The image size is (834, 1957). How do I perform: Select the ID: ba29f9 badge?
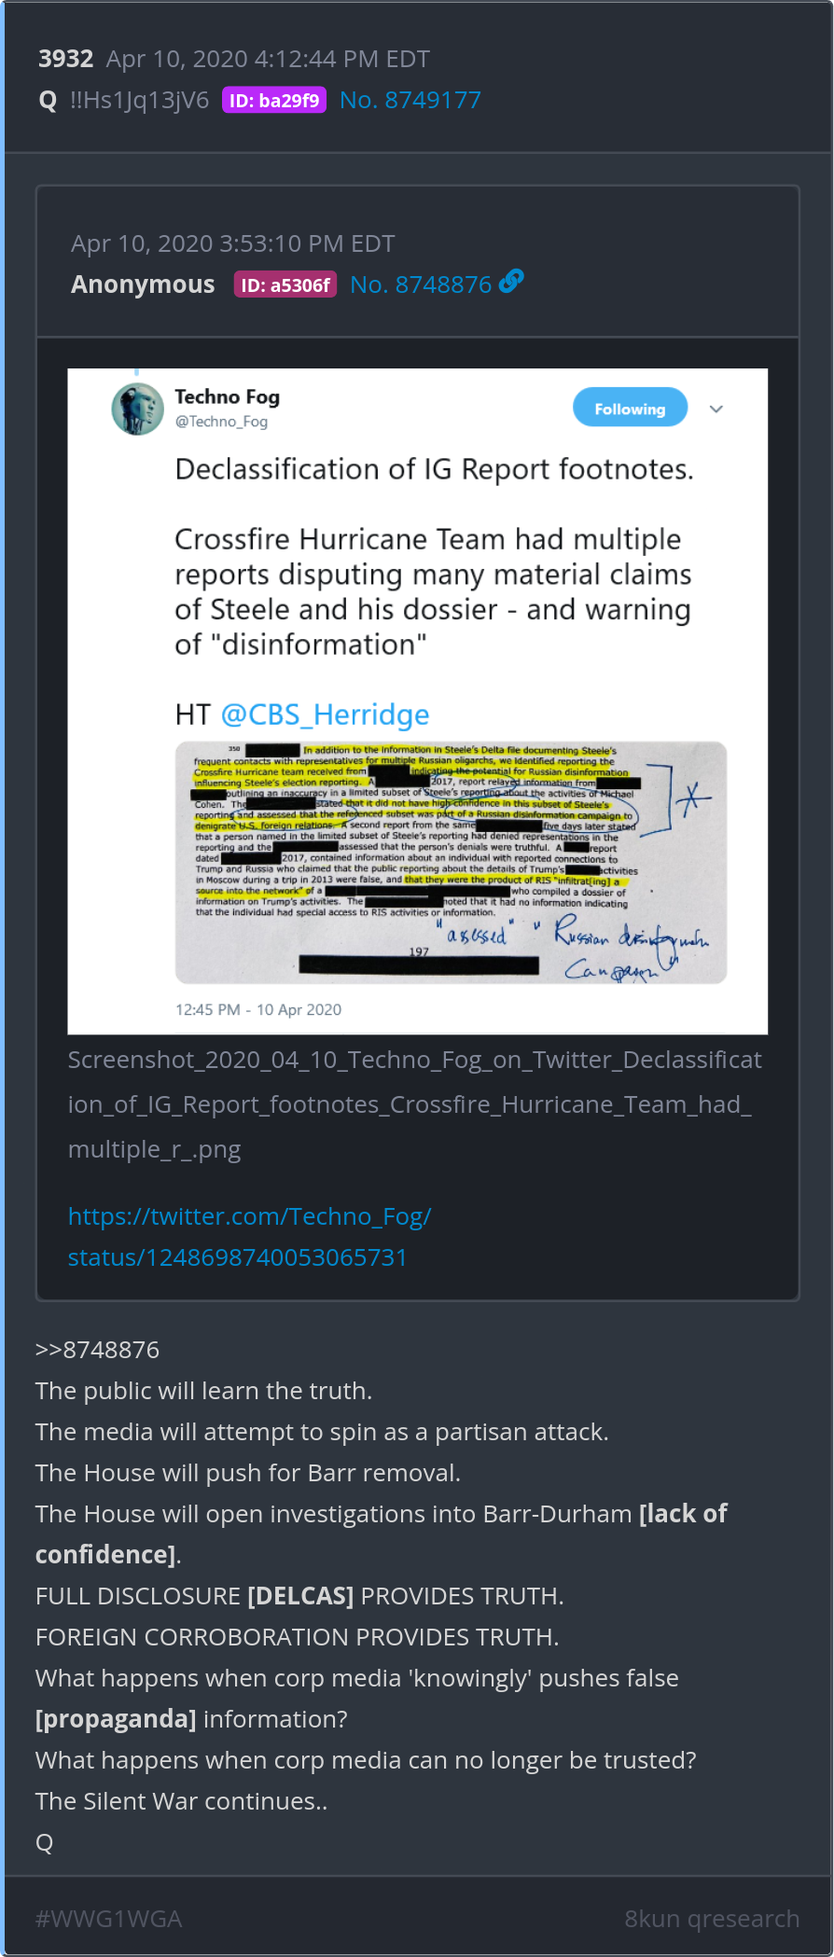274,100
